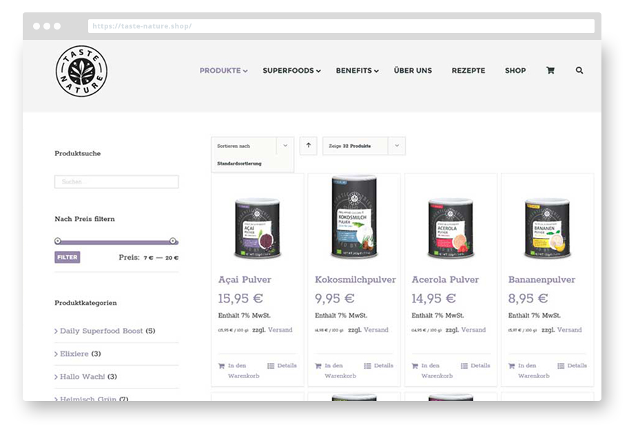This screenshot has width=629, height=427.
Task: Open the Zeige 32 Produkte dropdown
Action: click(x=364, y=146)
